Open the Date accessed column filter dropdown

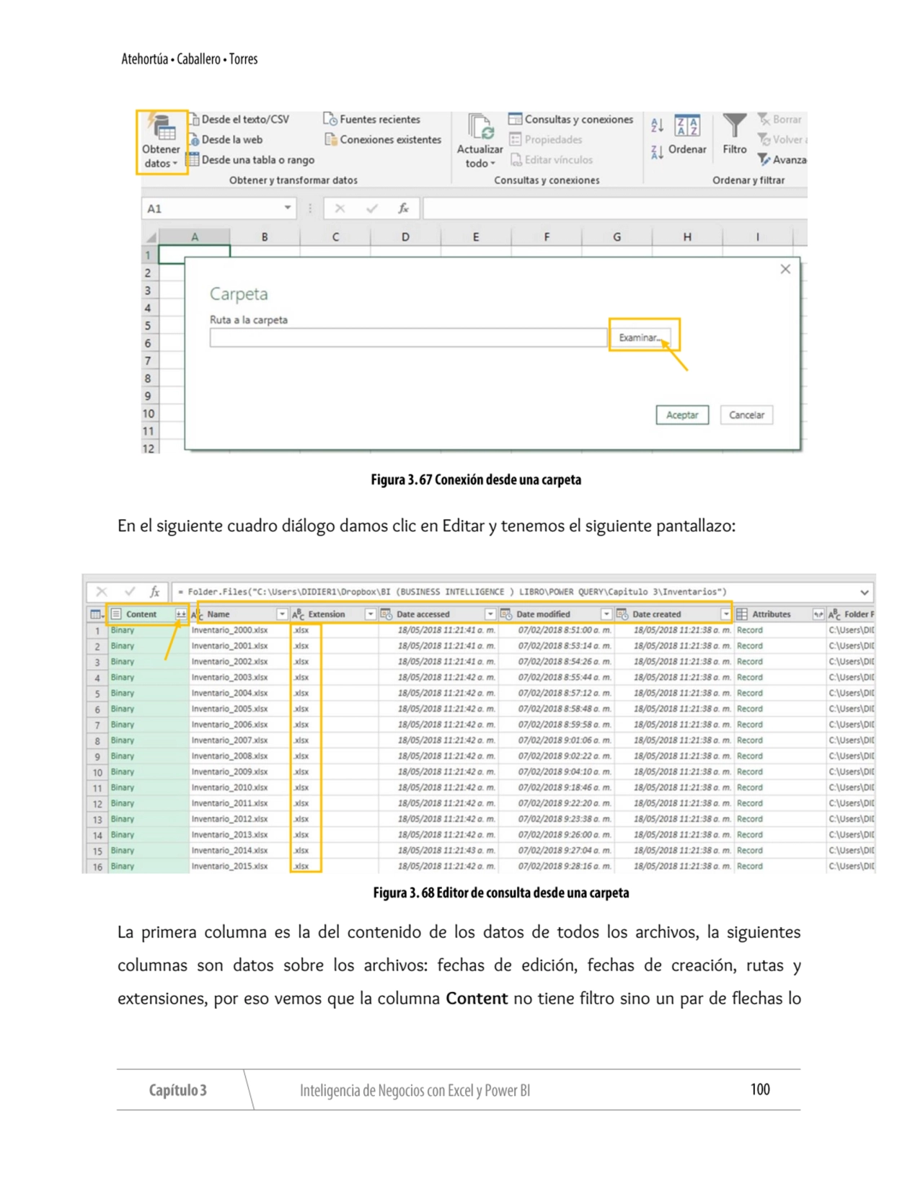(x=490, y=614)
